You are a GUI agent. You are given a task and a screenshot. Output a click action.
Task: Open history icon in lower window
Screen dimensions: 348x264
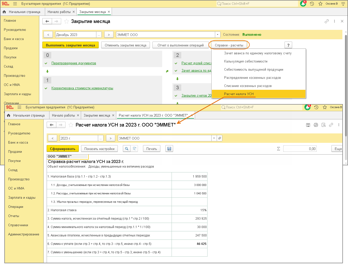[316, 107]
